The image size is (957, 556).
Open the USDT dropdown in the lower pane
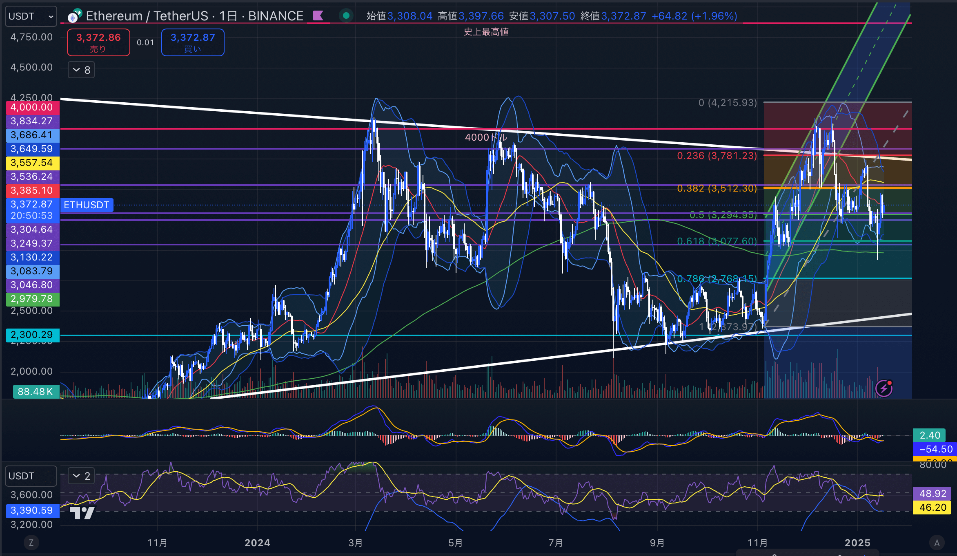[31, 476]
